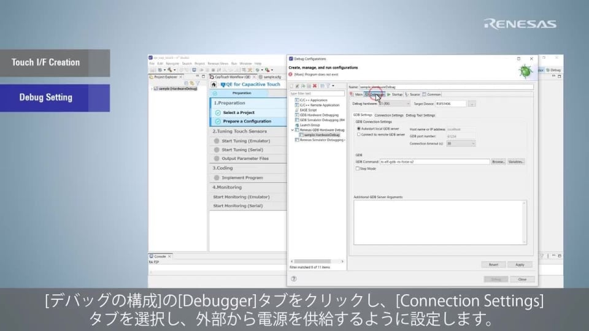Screen dimensions: 589x331
Task: Click the new launch configuration icon
Action: [292, 86]
